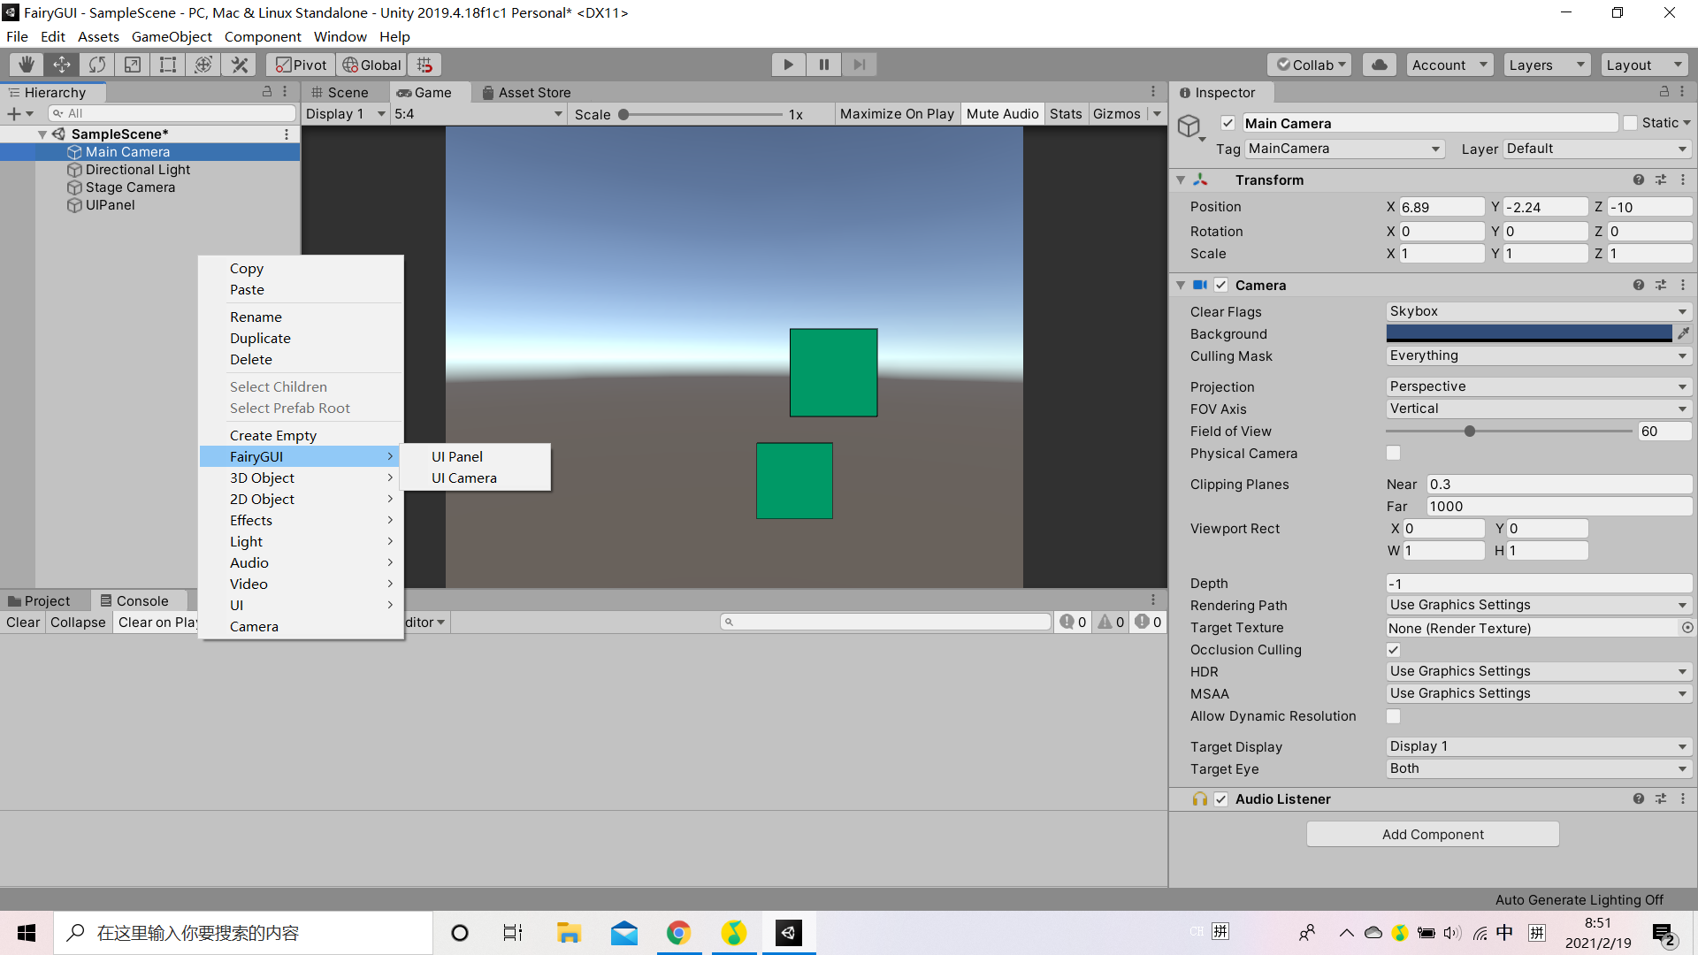Click the Pause button icon
This screenshot has width=1698, height=955.
(x=823, y=65)
